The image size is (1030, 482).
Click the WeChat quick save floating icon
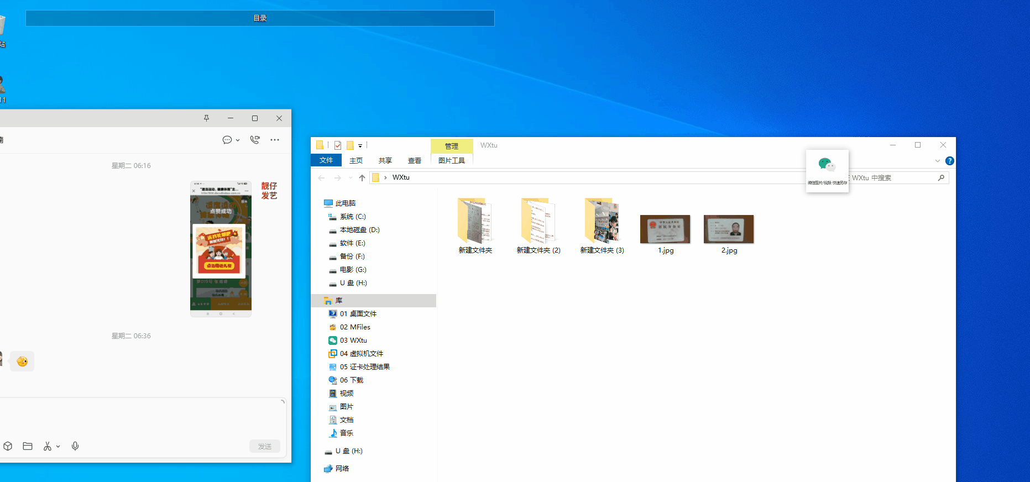[x=827, y=170]
